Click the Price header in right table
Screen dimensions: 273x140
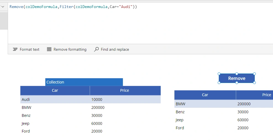point(254,95)
